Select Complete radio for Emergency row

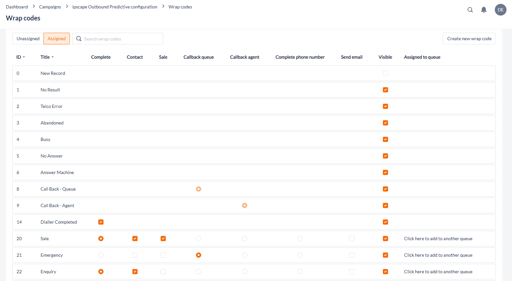pyautogui.click(x=101, y=255)
